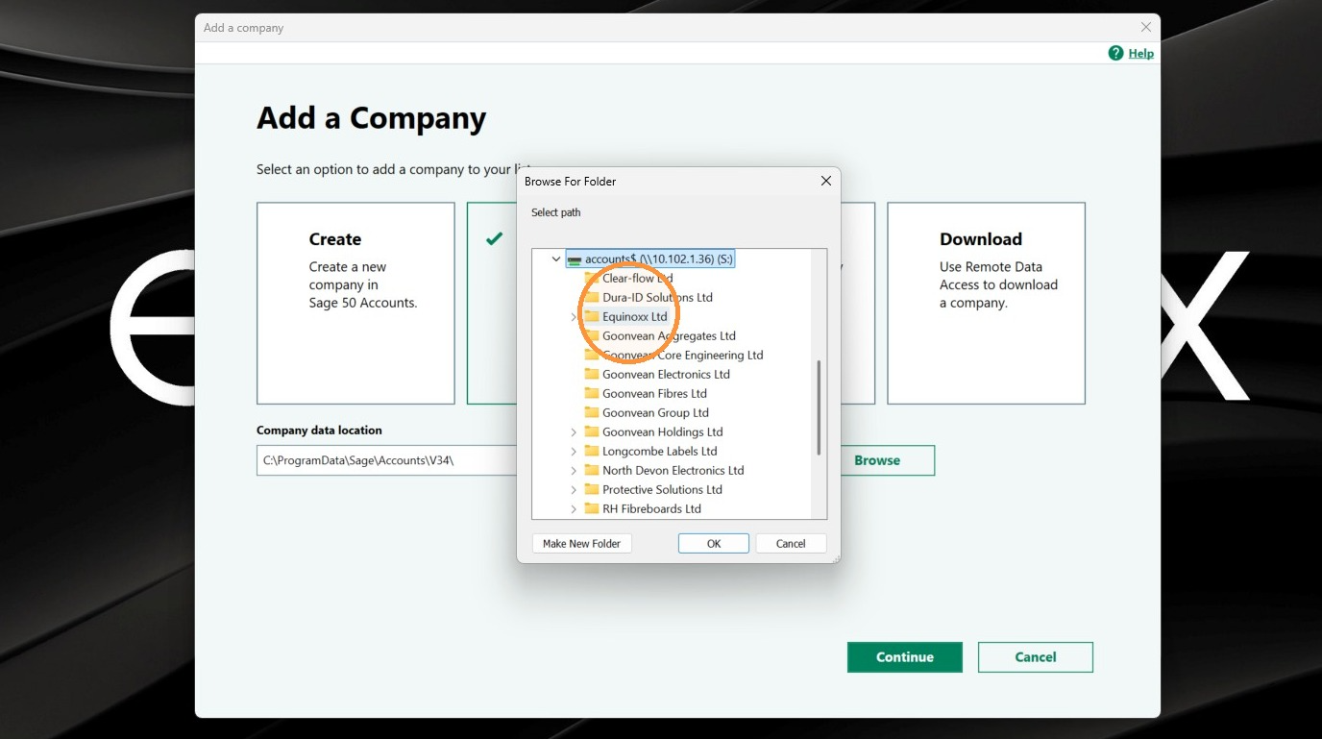Click the Goonvean Group Ltd folder icon

(x=592, y=412)
